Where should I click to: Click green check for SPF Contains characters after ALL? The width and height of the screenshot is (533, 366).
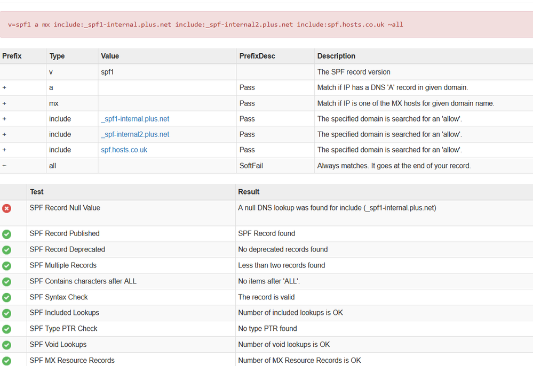point(6,281)
